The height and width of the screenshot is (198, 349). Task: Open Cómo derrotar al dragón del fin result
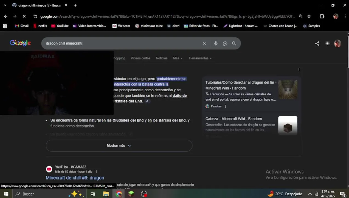pos(241,85)
